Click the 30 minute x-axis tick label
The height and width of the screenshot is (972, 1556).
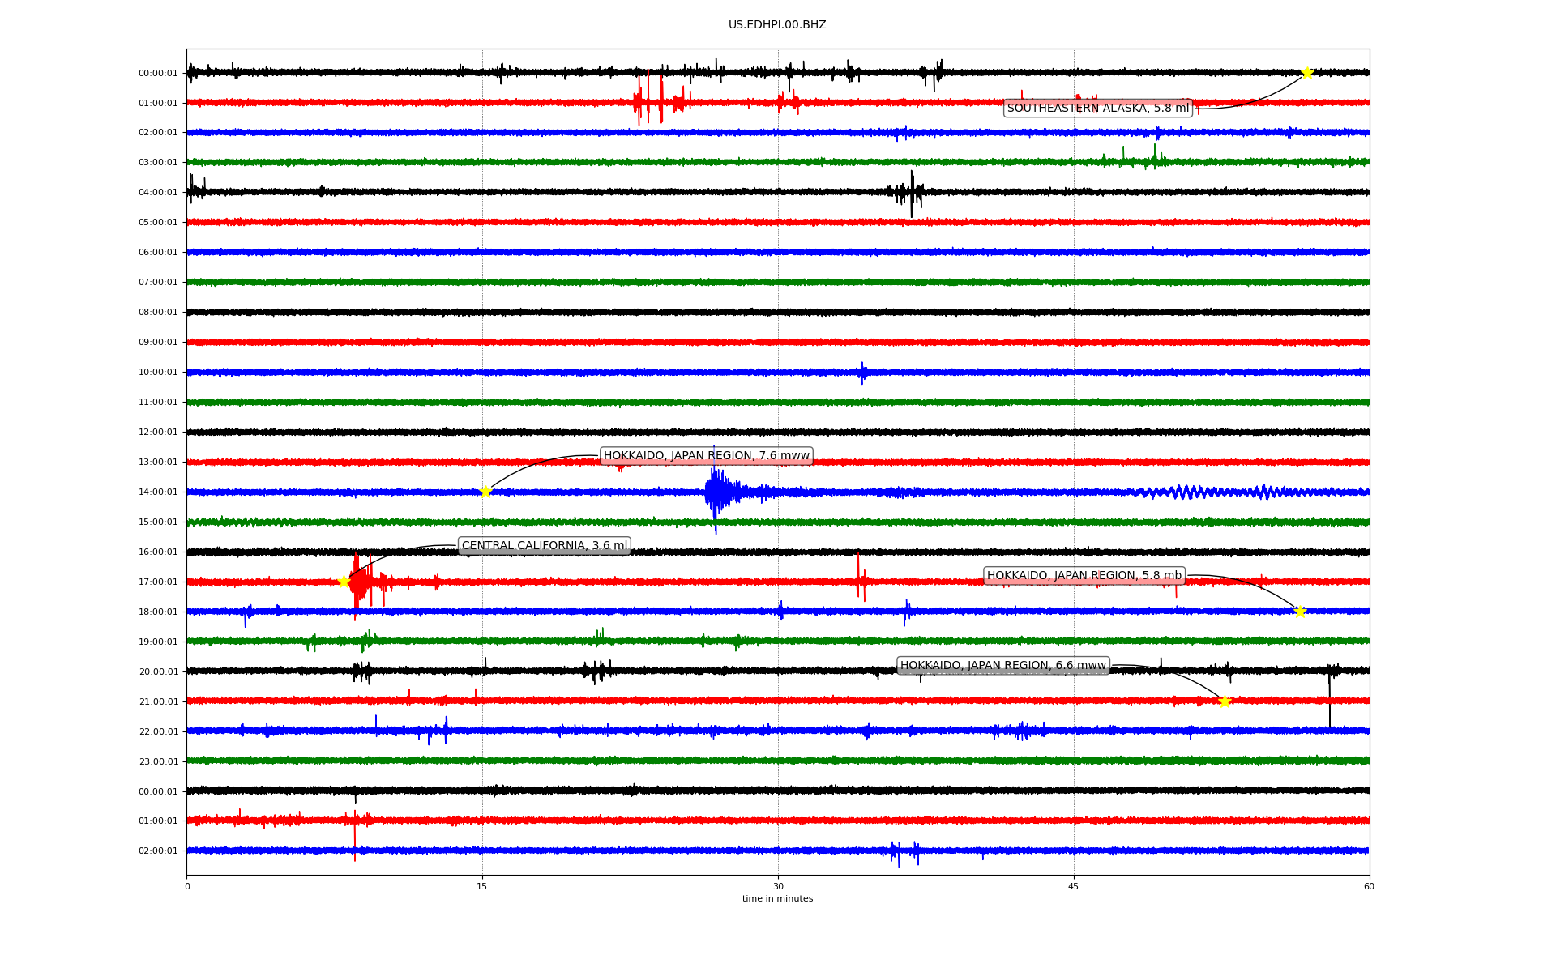778,886
